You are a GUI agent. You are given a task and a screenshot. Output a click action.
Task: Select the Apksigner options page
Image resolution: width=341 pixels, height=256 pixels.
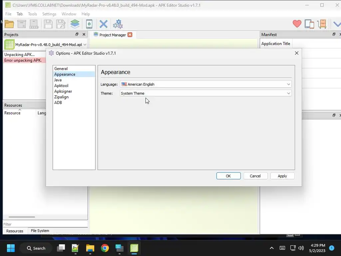coord(74,91)
